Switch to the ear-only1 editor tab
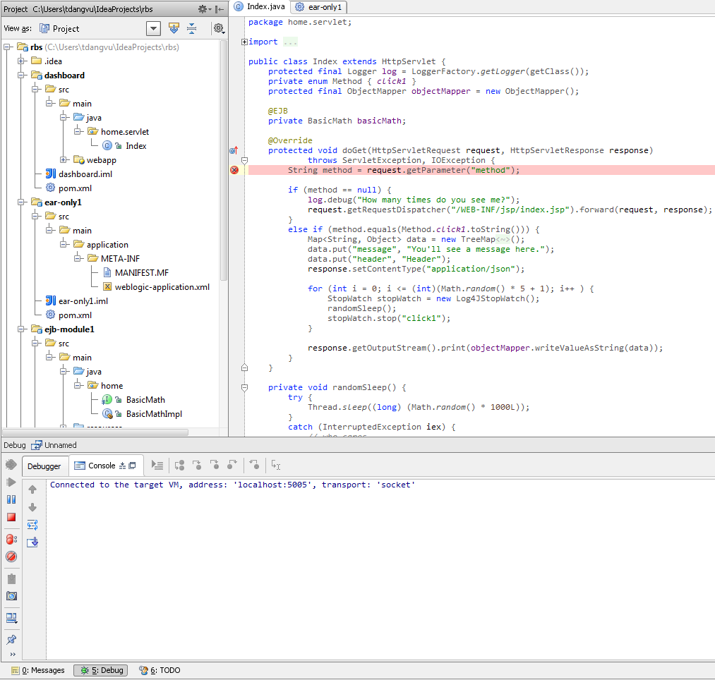The height and width of the screenshot is (680, 715). (319, 7)
